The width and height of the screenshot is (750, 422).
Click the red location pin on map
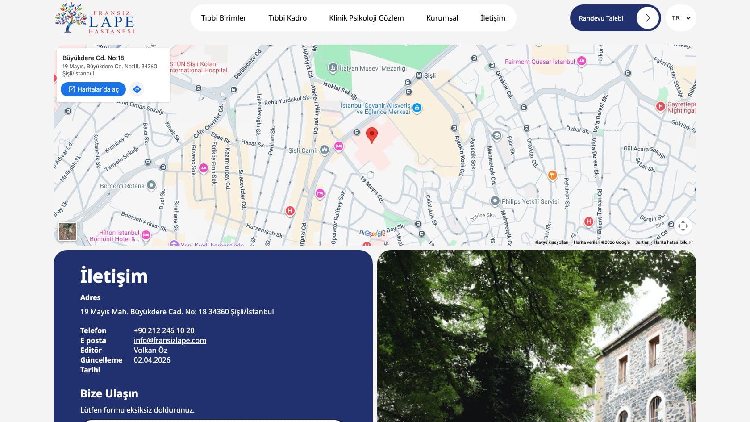[372, 135]
